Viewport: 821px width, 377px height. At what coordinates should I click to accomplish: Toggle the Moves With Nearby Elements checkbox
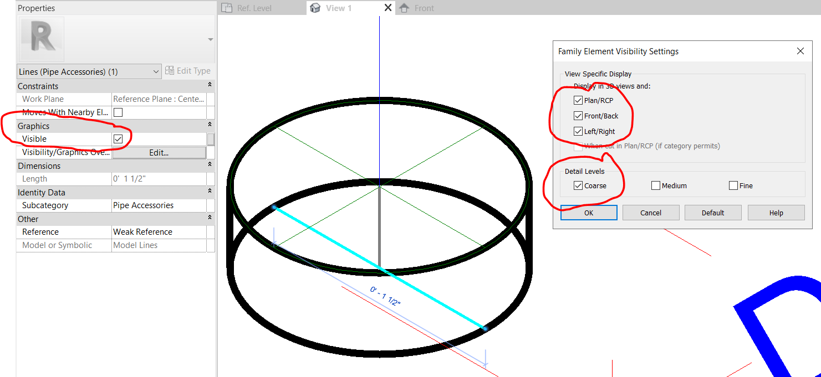pyautogui.click(x=118, y=112)
